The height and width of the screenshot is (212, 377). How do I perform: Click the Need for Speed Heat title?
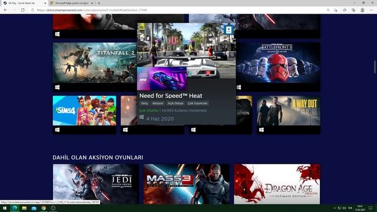(x=171, y=95)
